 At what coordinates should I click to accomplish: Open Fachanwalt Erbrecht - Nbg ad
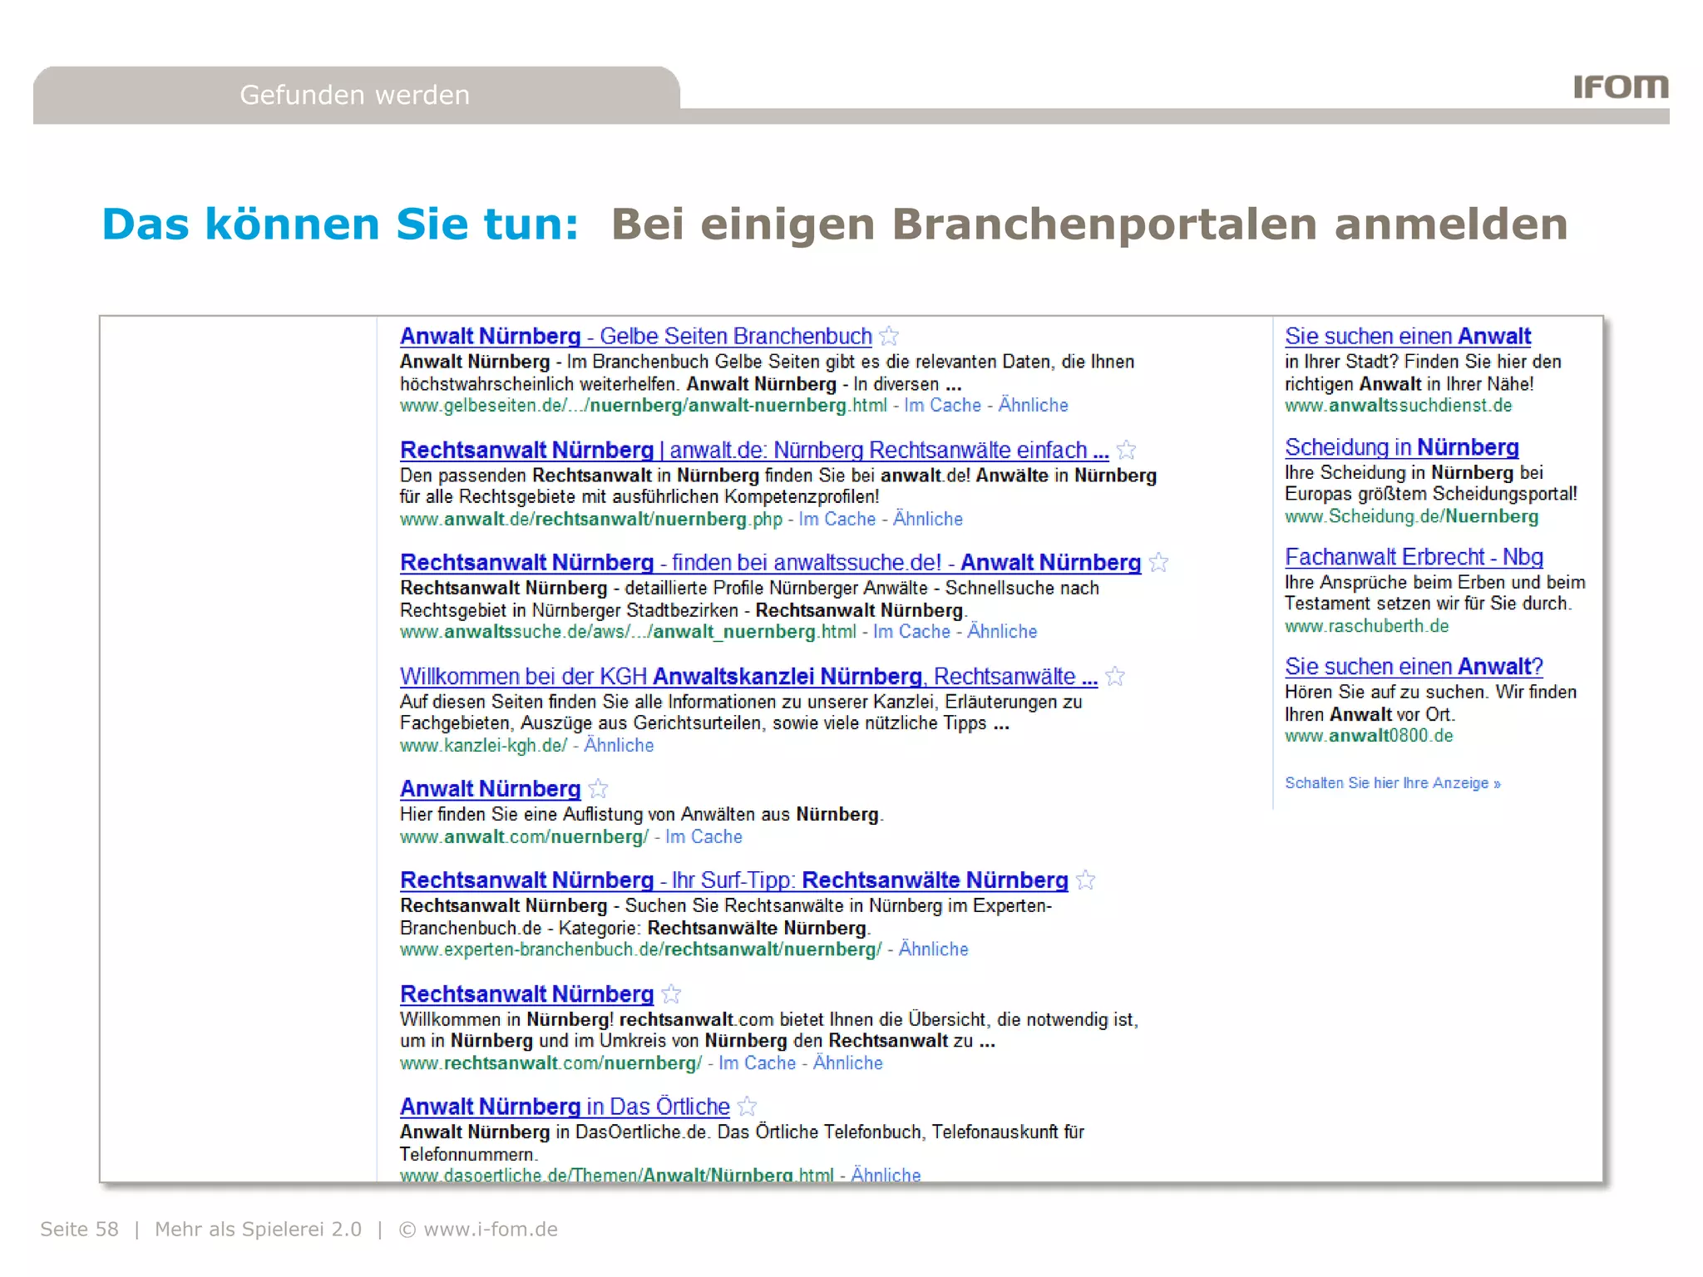pos(1413,557)
